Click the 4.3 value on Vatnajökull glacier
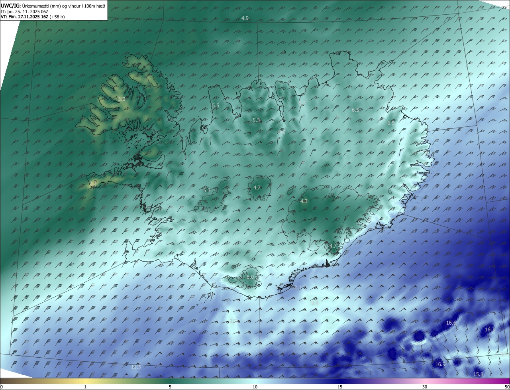 pyautogui.click(x=304, y=201)
